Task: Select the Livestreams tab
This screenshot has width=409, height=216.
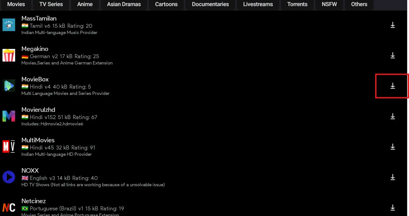Action: [x=258, y=4]
